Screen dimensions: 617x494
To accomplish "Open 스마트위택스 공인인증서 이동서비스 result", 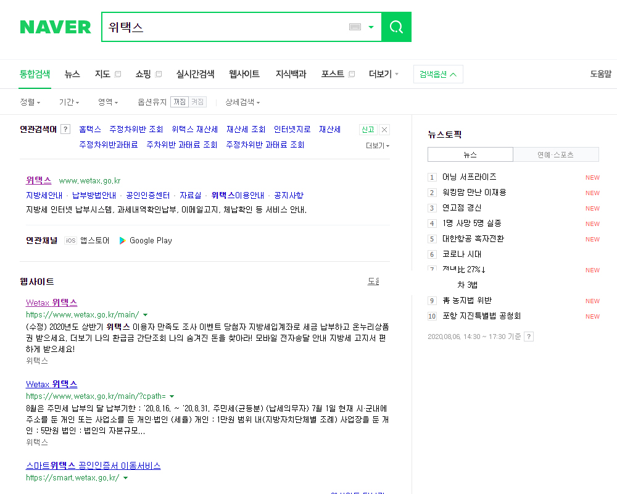I will coord(93,466).
